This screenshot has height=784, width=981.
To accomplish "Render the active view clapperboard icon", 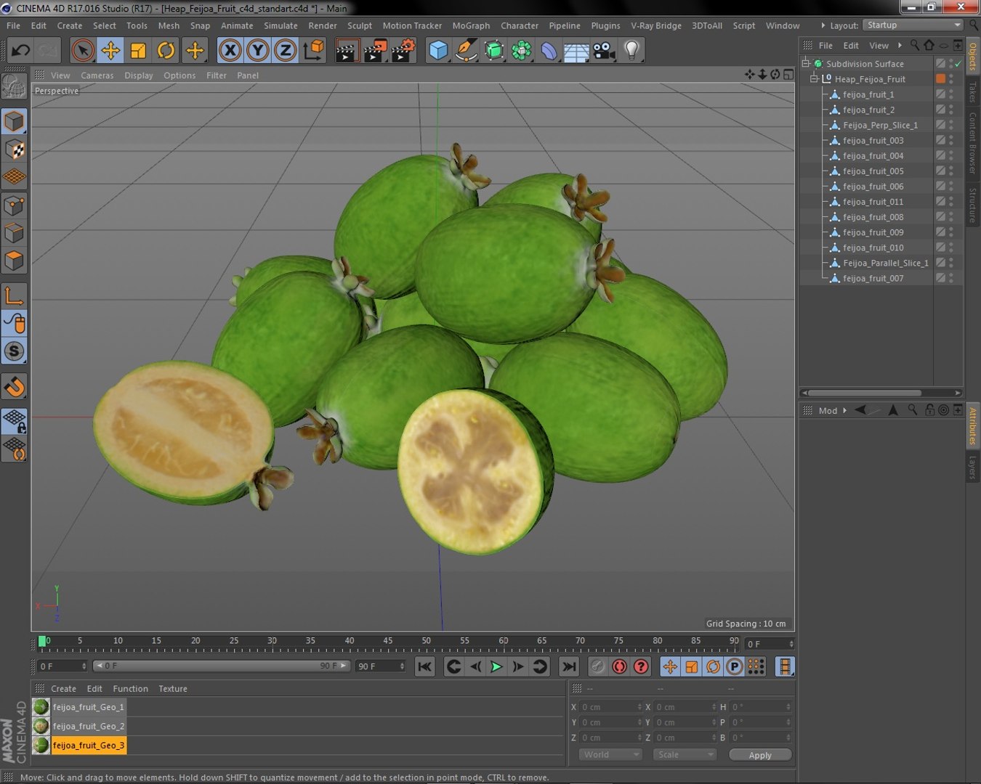I will (x=347, y=50).
